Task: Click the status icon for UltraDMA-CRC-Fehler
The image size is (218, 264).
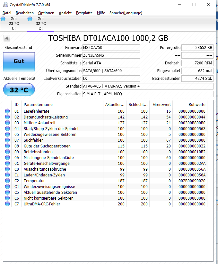Action: click(7, 204)
